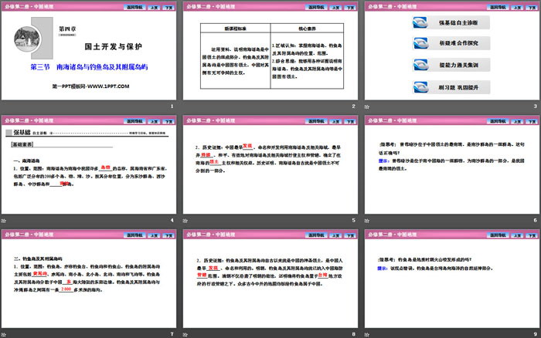Click the animation star icon under slide 5

tap(185, 221)
